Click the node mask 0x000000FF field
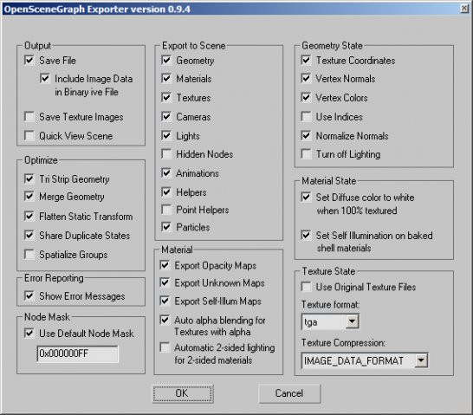 coord(77,353)
